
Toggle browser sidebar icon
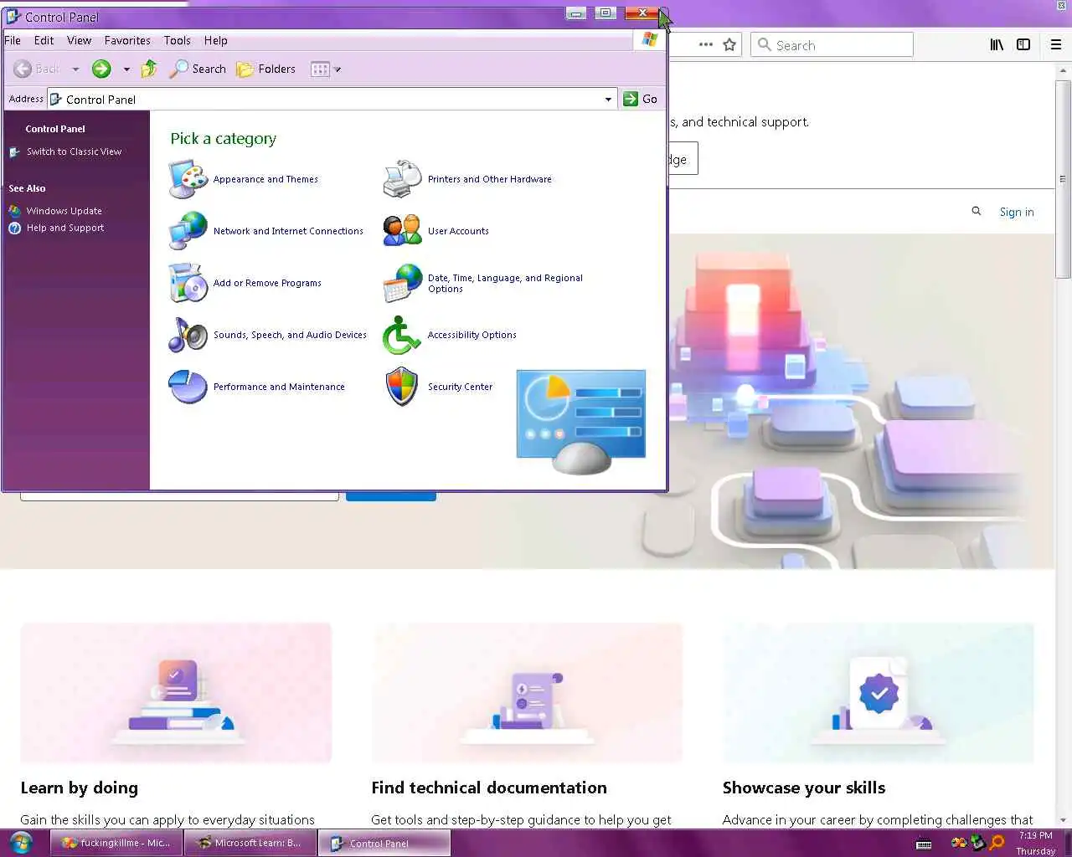pos(1023,44)
